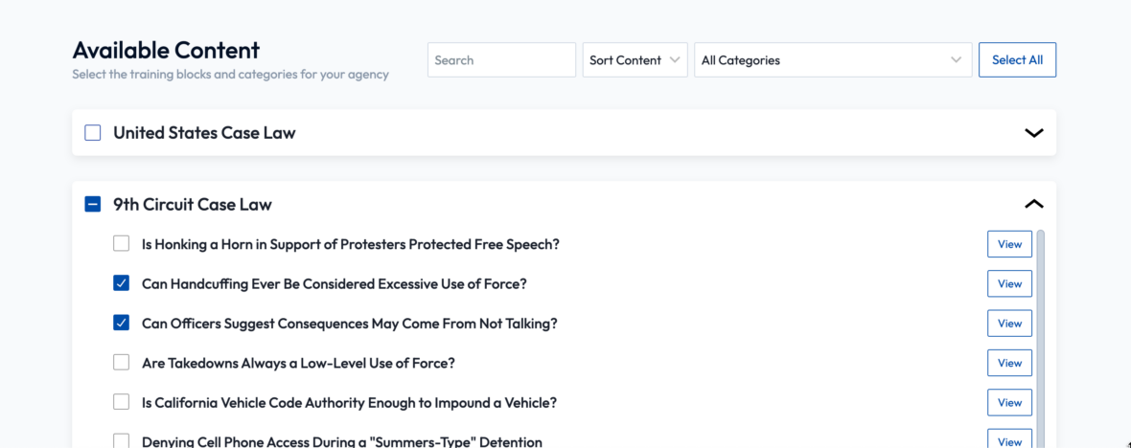Click the Select All button
This screenshot has width=1131, height=448.
click(1017, 60)
